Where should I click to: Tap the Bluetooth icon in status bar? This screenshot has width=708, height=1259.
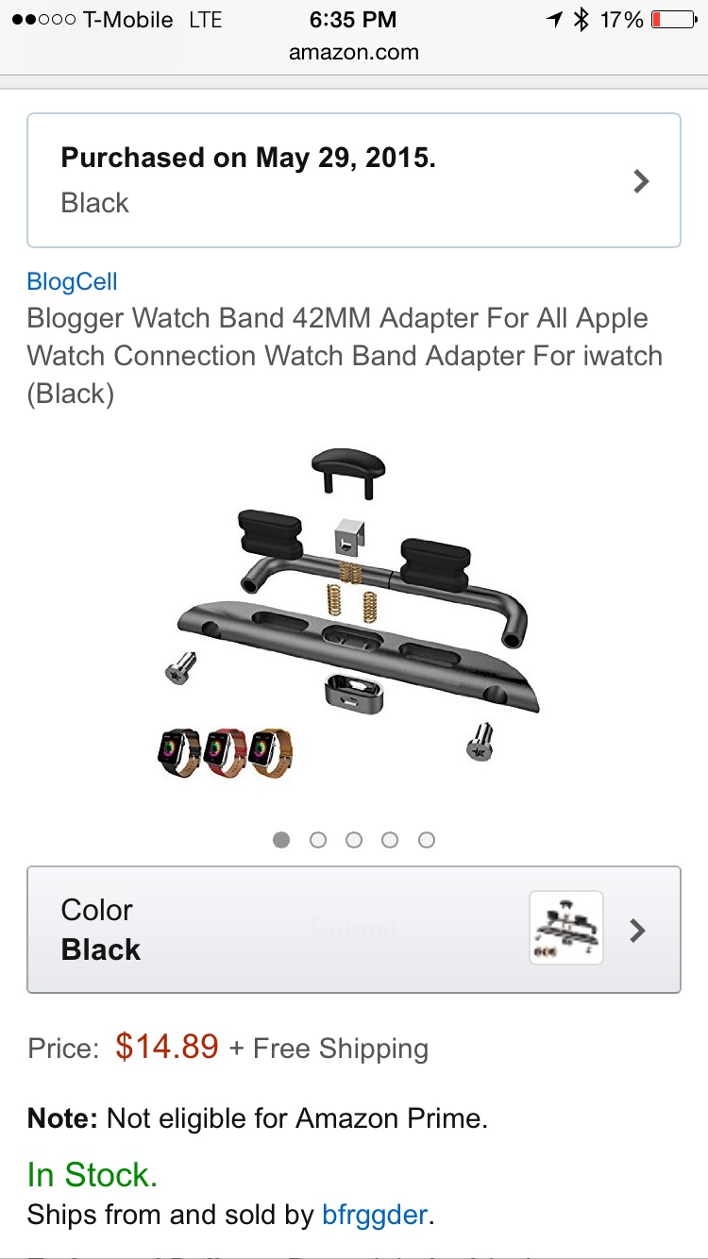tap(582, 19)
